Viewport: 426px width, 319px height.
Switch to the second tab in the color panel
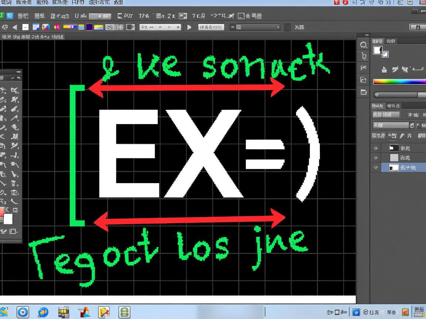click(x=390, y=41)
